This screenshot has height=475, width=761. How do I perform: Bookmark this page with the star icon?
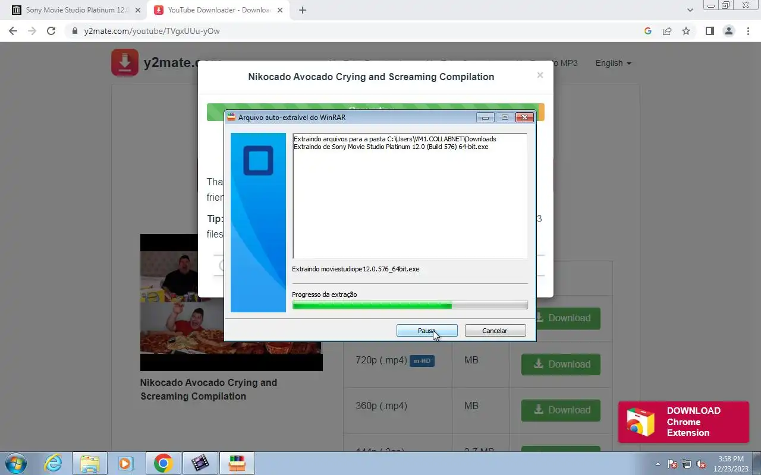coord(686,31)
